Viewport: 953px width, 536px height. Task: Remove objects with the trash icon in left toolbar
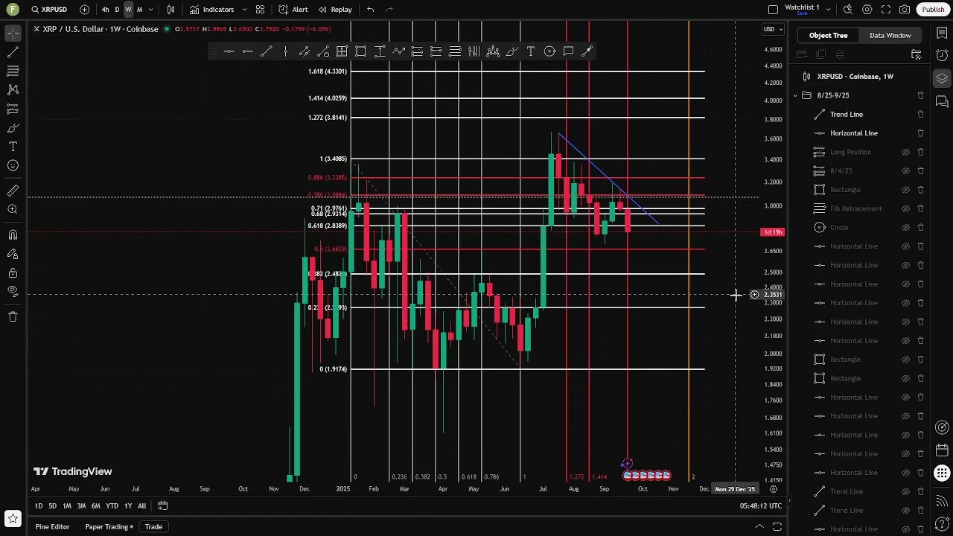(13, 316)
